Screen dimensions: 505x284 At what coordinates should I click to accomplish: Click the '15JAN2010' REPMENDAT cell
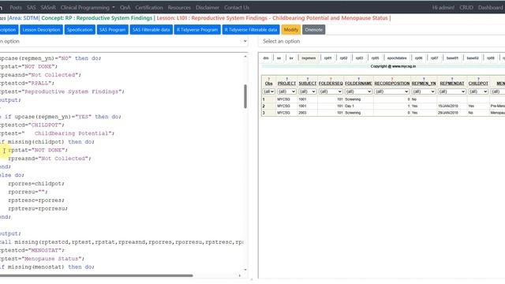tap(448, 106)
